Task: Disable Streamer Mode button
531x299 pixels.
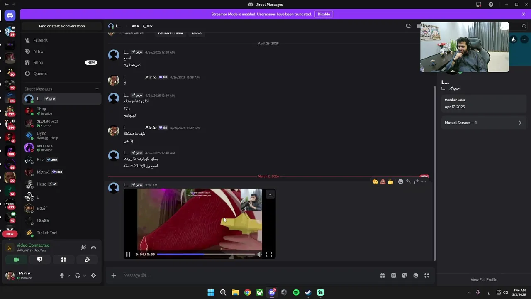Action: (x=324, y=14)
